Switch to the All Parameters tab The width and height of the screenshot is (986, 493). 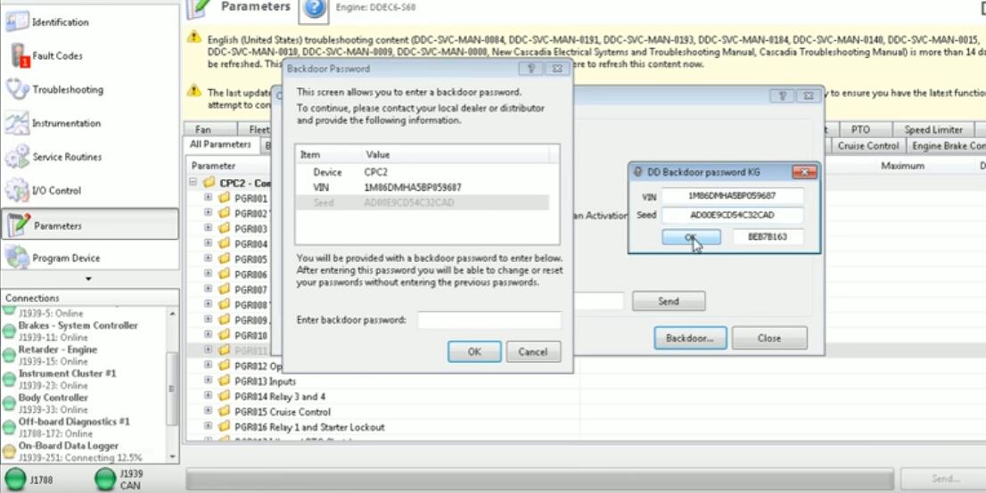coord(220,144)
